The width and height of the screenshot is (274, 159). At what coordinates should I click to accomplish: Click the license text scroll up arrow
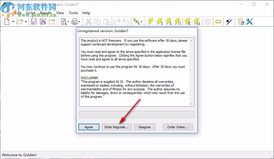(192, 41)
